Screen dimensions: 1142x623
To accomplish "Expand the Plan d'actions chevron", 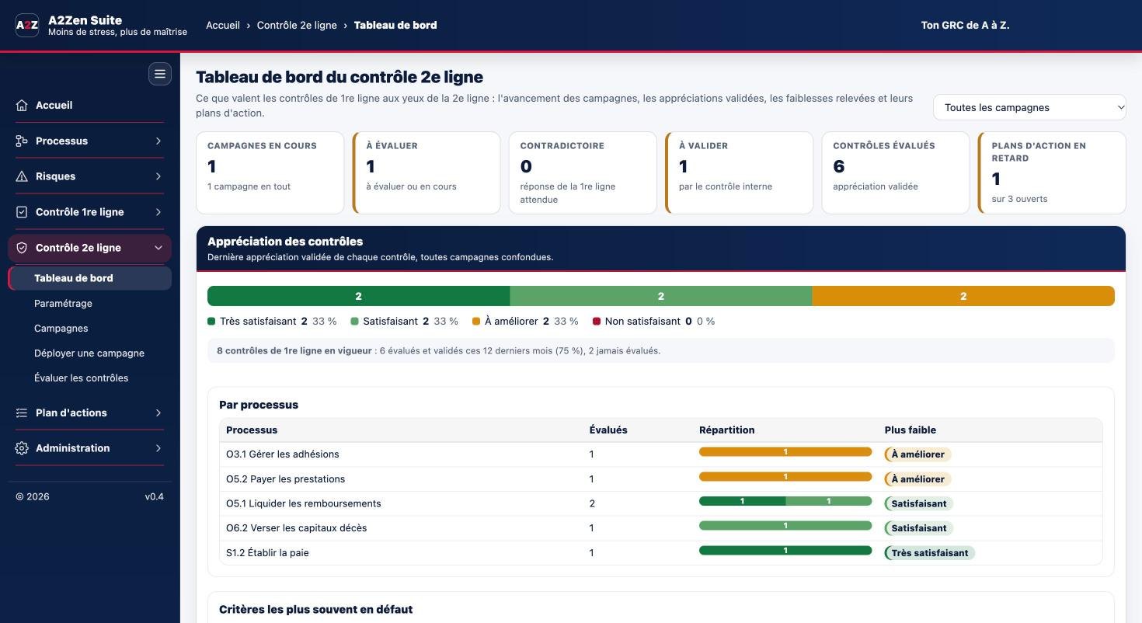I will [x=158, y=412].
